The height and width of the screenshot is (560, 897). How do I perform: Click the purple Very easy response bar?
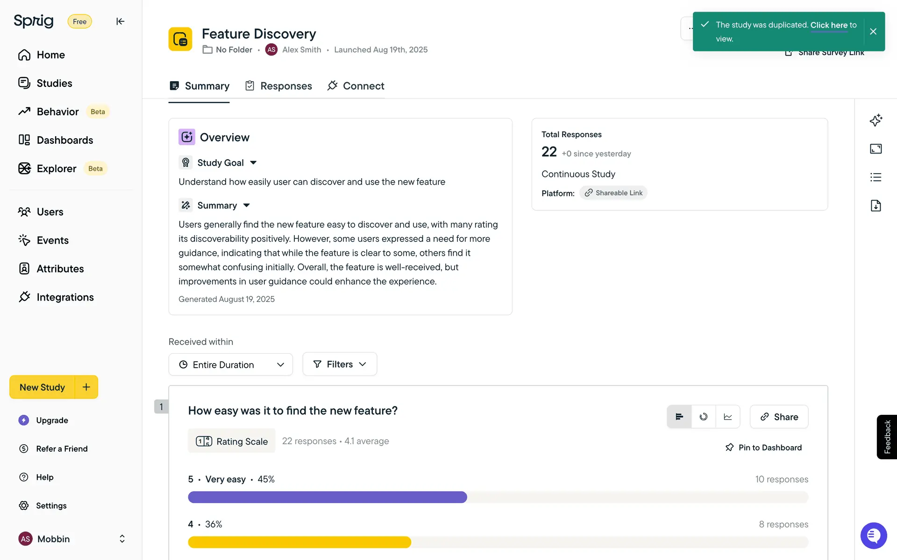(327, 497)
